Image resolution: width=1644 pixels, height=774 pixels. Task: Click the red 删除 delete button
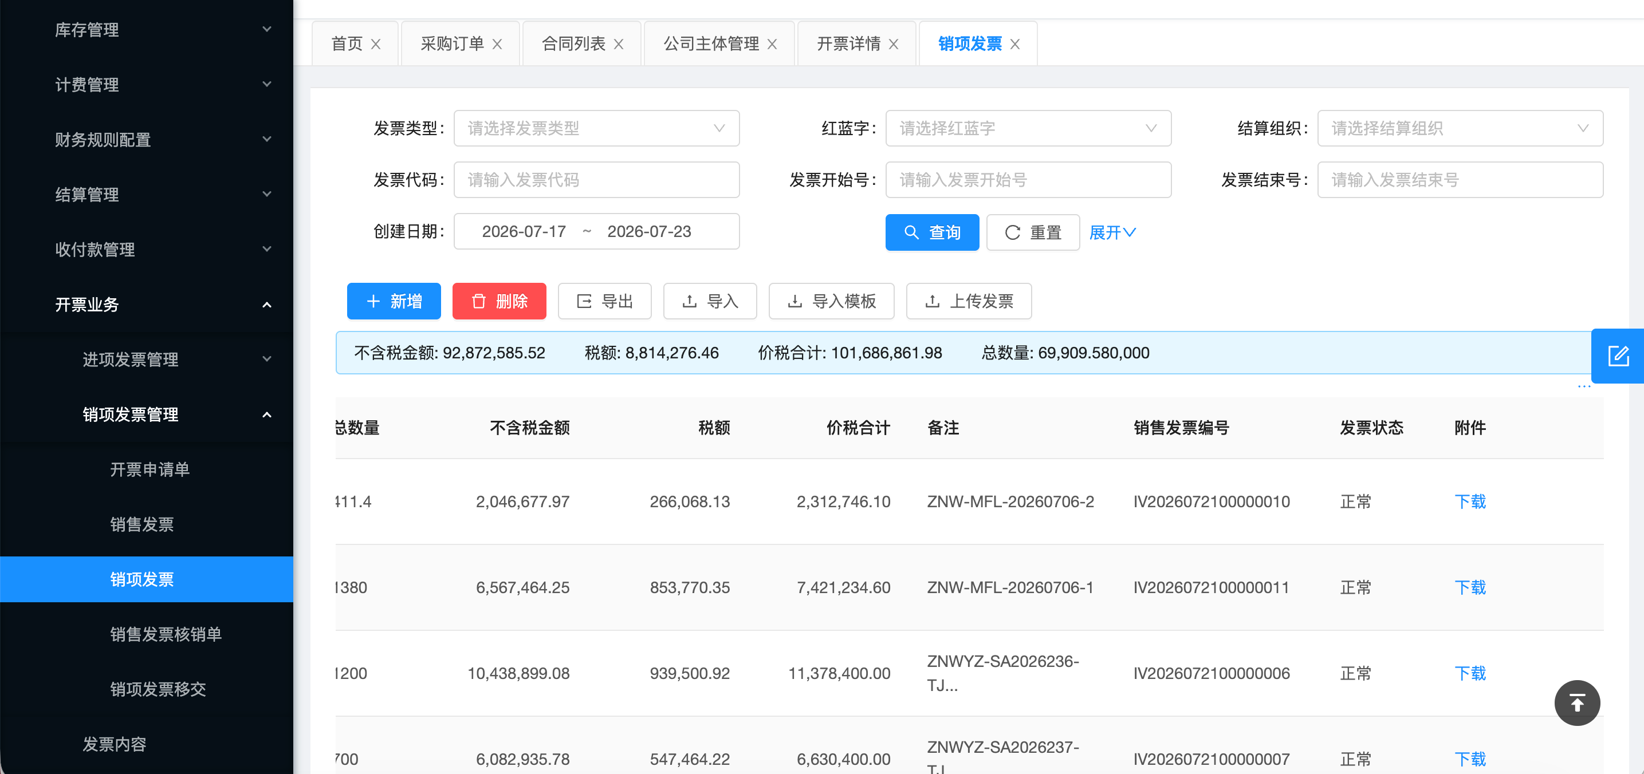pyautogui.click(x=499, y=301)
